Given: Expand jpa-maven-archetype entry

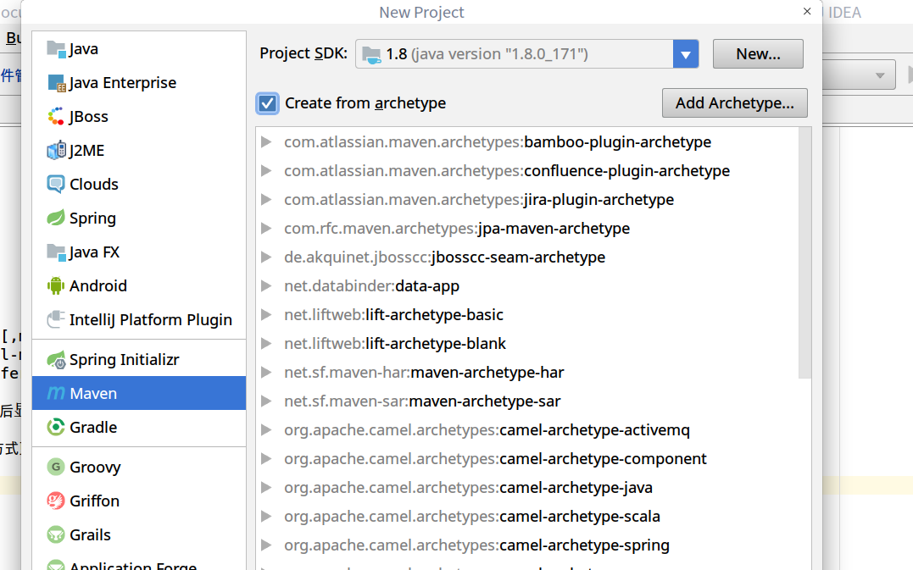Looking at the screenshot, I should click(266, 229).
